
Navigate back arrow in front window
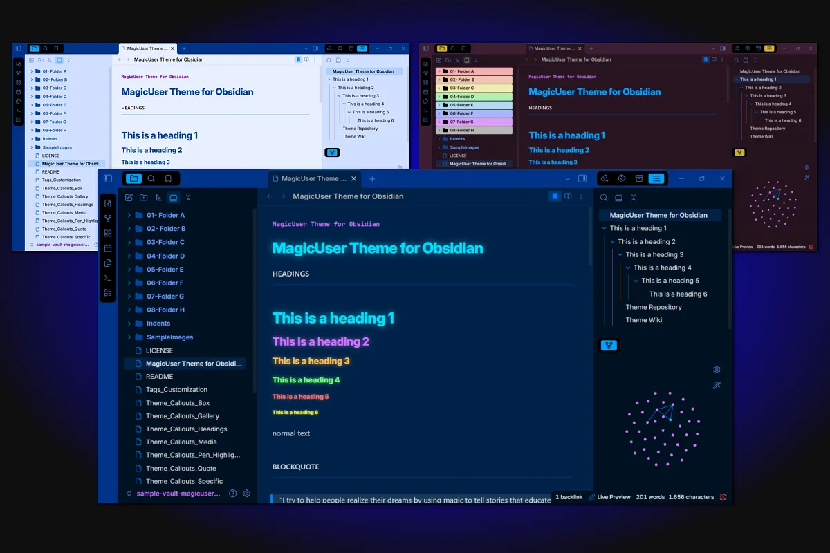(270, 196)
